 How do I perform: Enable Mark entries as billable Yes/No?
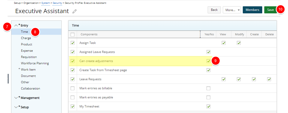click(x=208, y=88)
